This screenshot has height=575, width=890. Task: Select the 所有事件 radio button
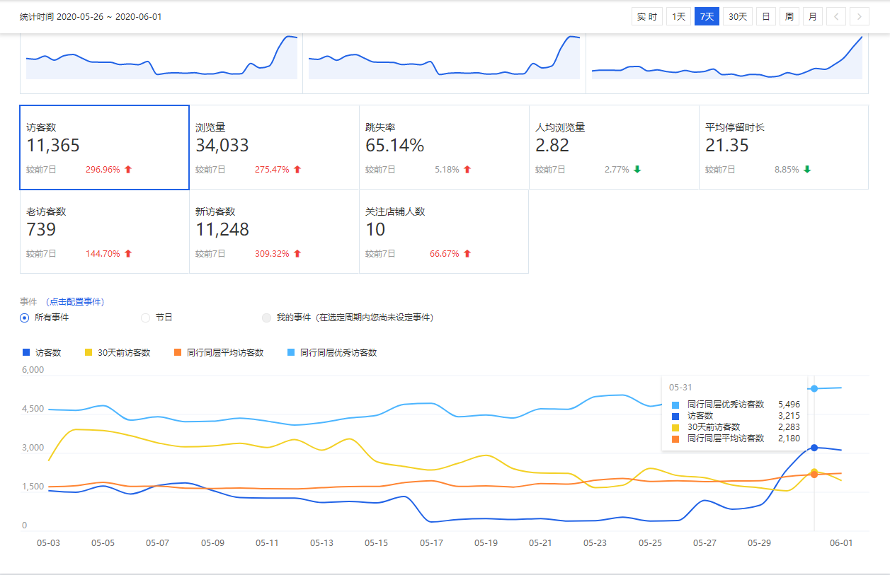(x=25, y=318)
